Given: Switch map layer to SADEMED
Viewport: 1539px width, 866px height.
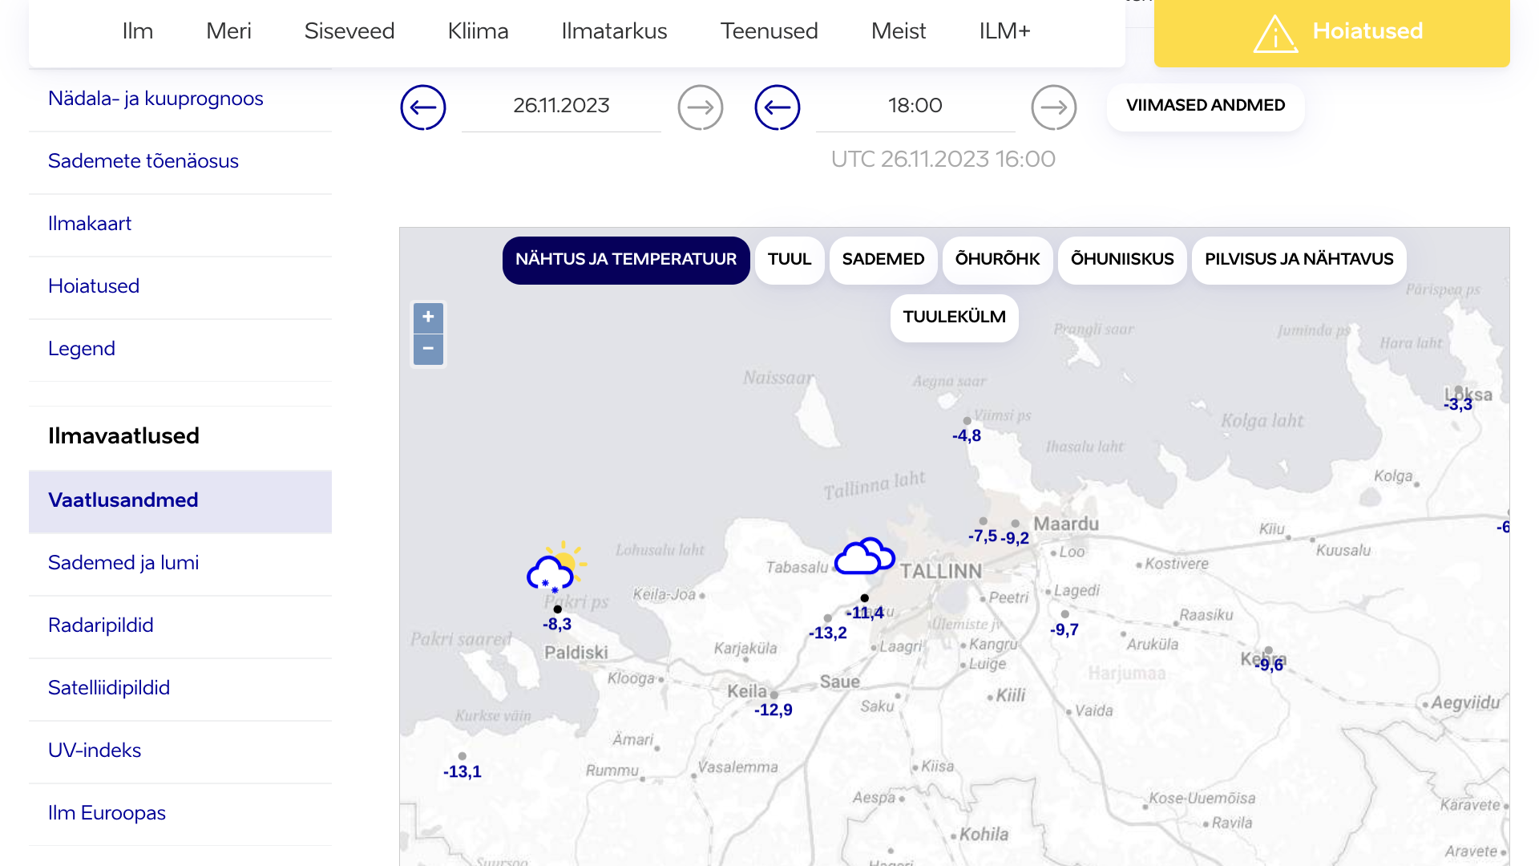Looking at the screenshot, I should click(883, 260).
